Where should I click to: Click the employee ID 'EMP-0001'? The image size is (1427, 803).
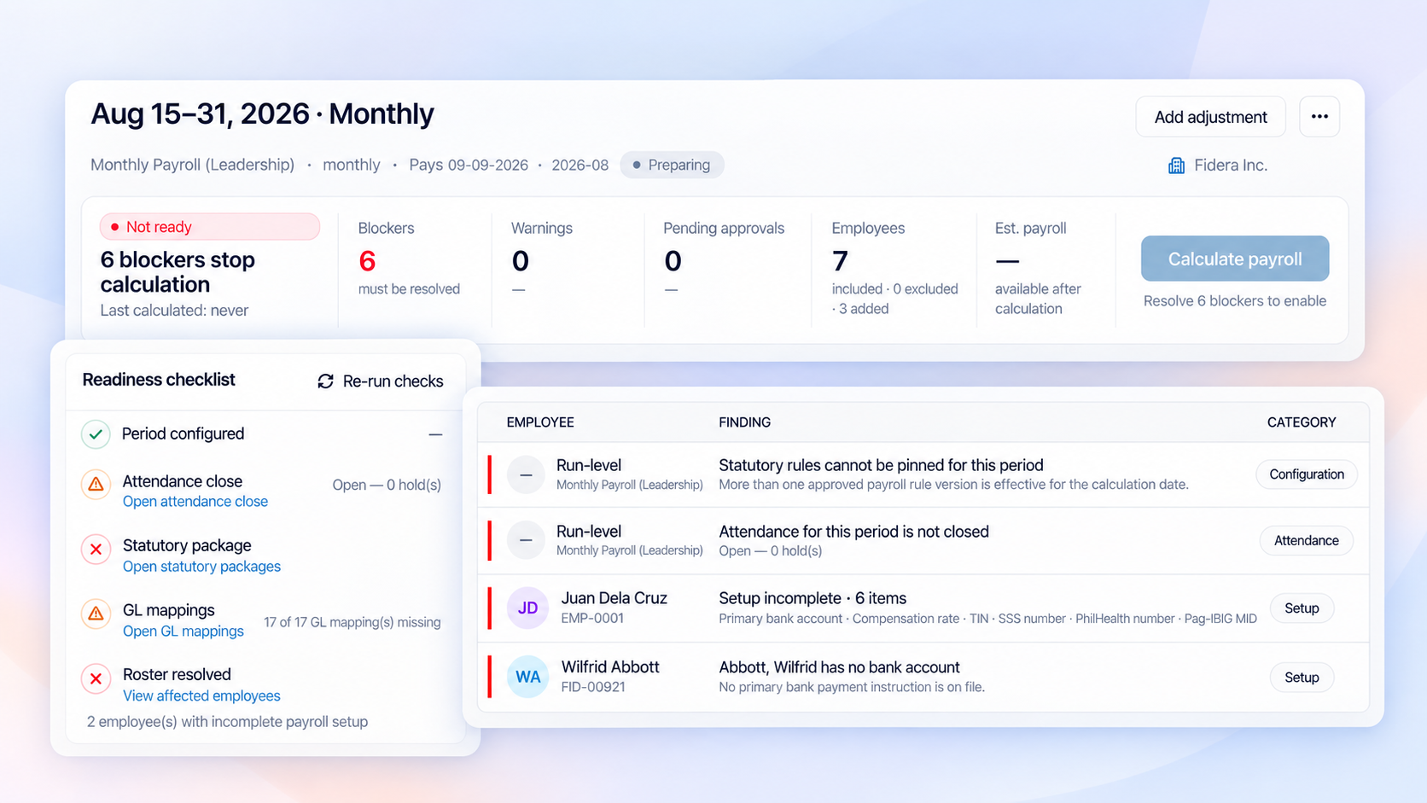592,618
